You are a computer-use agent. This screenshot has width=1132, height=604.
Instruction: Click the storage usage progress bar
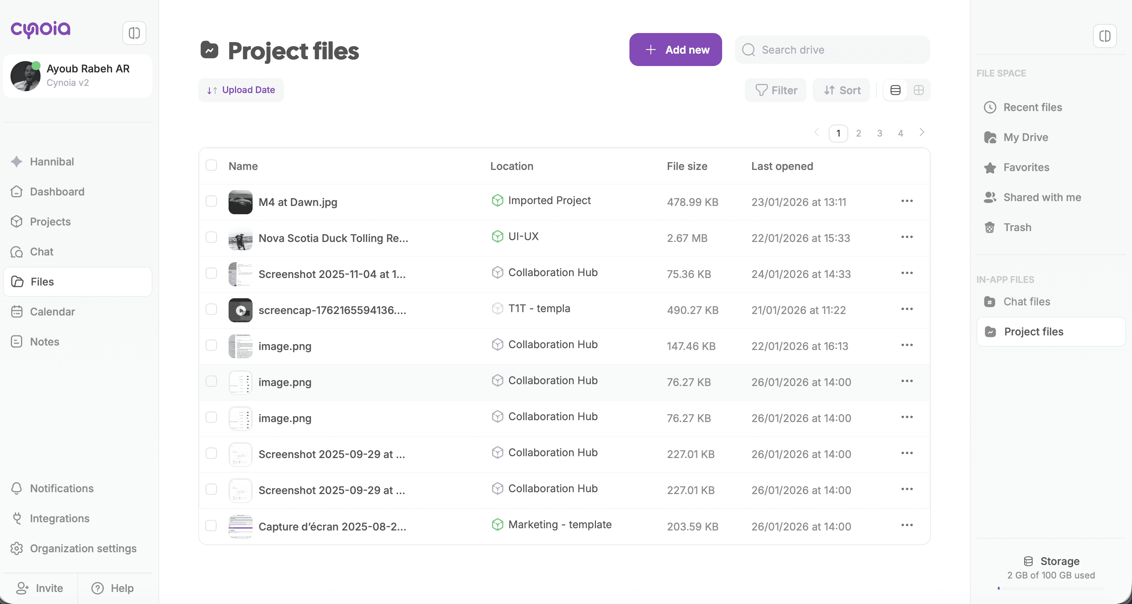tap(1050, 588)
